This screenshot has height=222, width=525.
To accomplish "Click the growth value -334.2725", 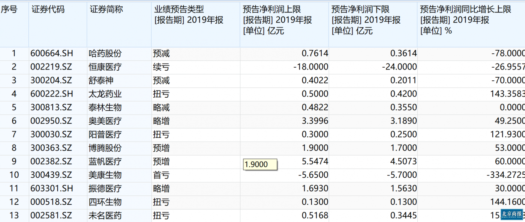I will pyautogui.click(x=505, y=175).
